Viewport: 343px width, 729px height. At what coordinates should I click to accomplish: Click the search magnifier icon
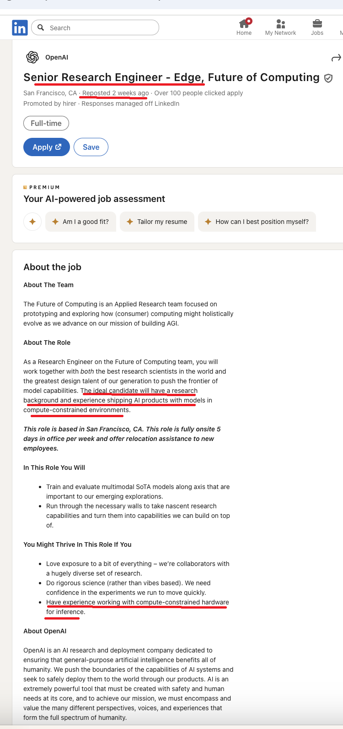pyautogui.click(x=41, y=27)
